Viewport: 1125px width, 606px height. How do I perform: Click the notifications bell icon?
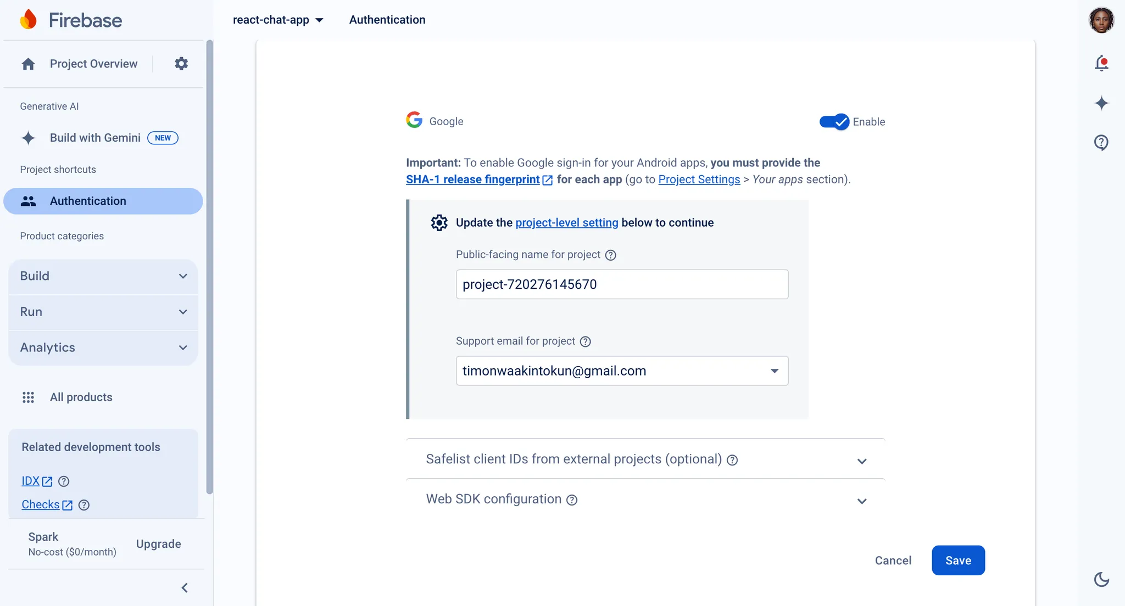[x=1101, y=64]
